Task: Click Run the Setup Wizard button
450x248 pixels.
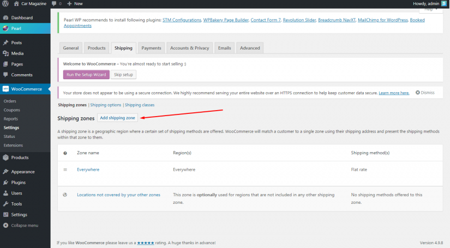Action: (x=86, y=75)
